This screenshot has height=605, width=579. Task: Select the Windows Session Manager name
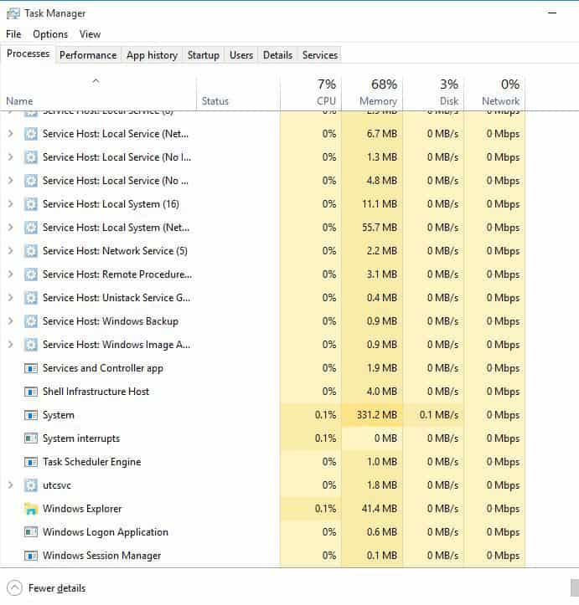coord(101,556)
